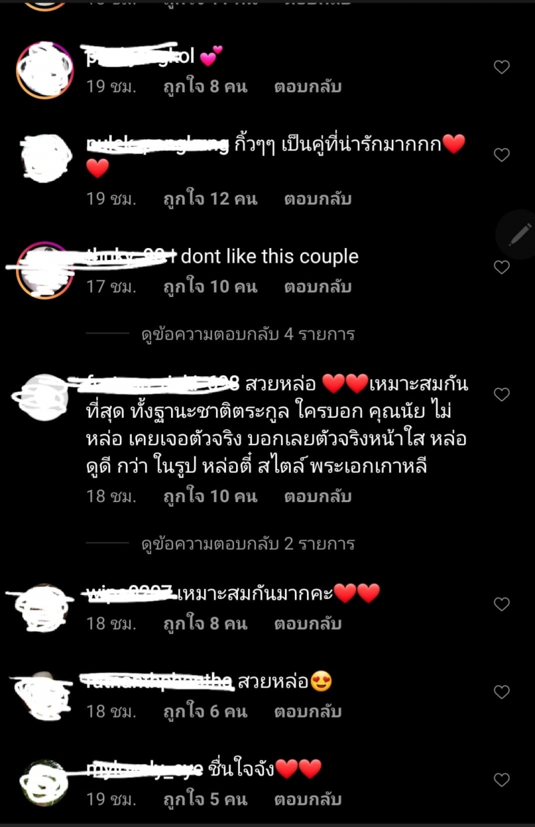Tap heart beside the 'กิ้วๆๆ' comment
The width and height of the screenshot is (535, 827).
tap(502, 155)
